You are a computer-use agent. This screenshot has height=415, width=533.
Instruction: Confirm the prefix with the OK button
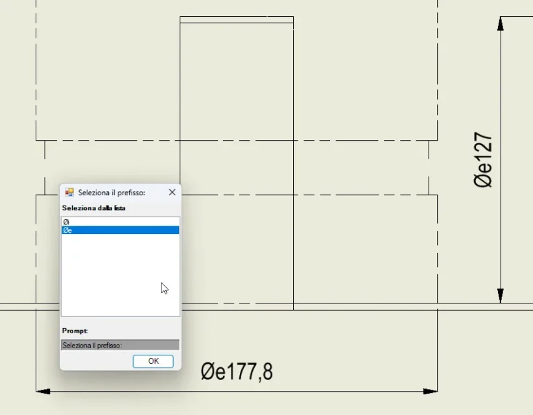click(153, 361)
